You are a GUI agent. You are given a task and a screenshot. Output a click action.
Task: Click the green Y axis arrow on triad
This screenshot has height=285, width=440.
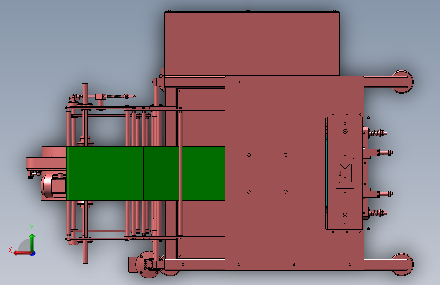32,242
